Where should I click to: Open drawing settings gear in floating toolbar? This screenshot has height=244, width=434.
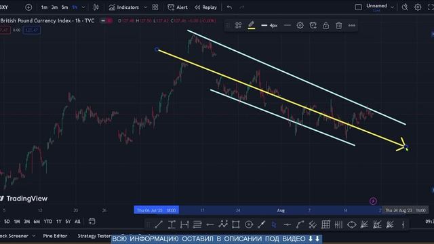pyautogui.click(x=300, y=26)
